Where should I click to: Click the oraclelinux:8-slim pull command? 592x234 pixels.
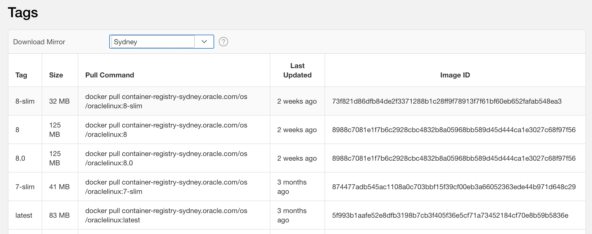coord(166,101)
